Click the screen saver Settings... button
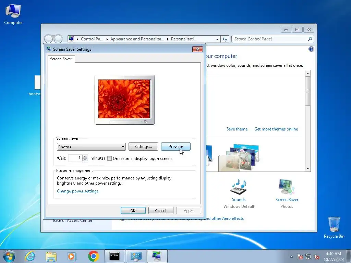 [x=143, y=147]
